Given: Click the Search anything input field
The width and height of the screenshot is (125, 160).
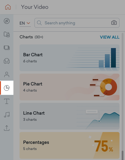Looking at the screenshot, I should click(x=77, y=23).
